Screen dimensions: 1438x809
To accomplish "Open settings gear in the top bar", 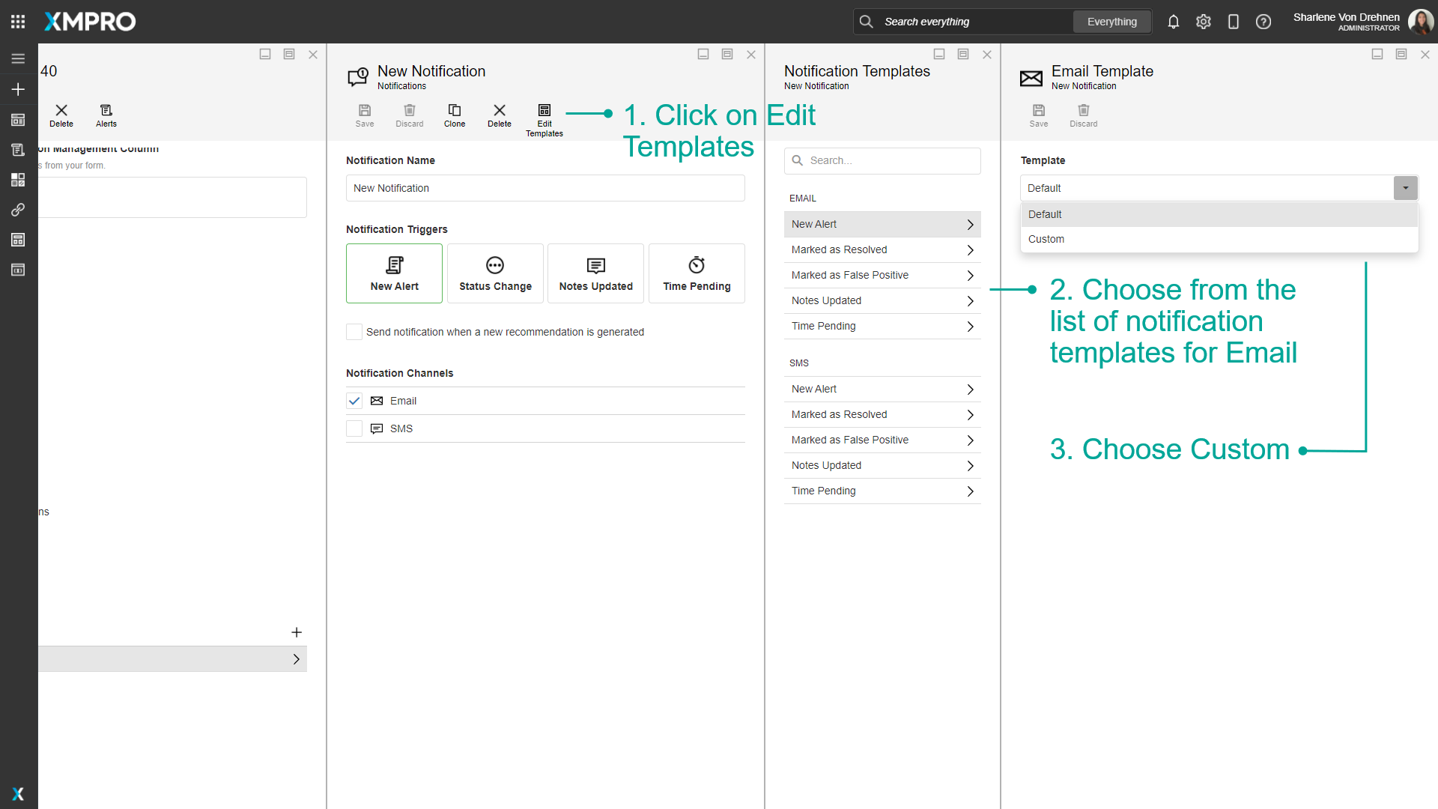I will point(1204,22).
